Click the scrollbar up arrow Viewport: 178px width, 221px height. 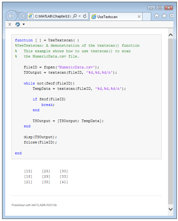pos(171,35)
